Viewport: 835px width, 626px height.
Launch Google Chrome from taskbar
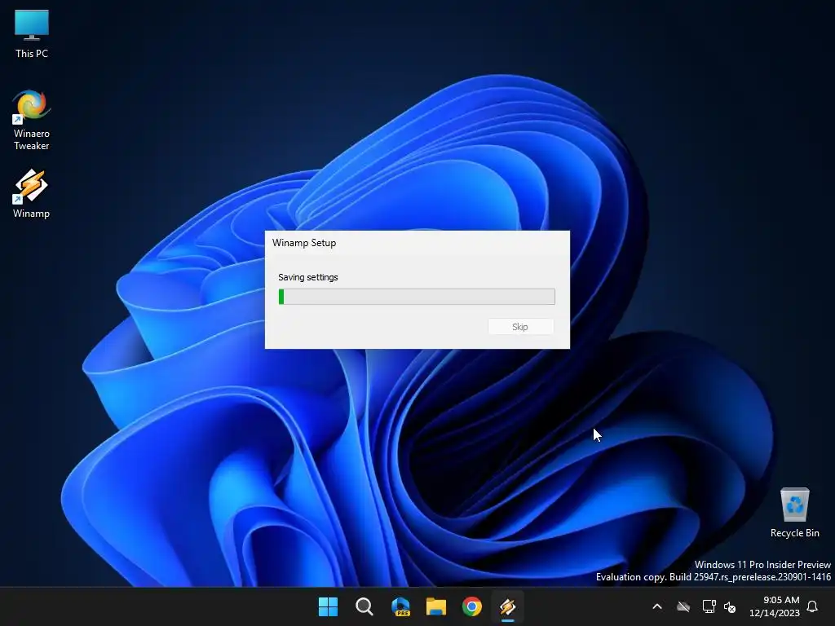472,606
